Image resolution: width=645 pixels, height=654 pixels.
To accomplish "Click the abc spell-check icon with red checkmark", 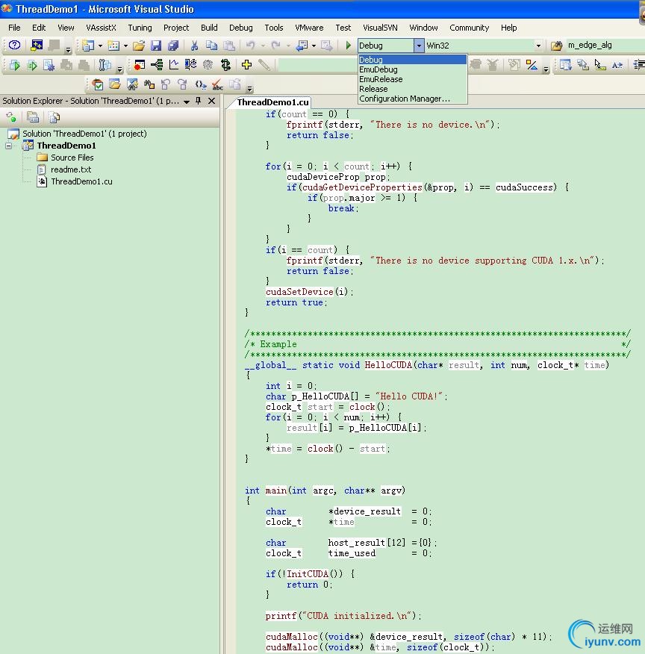I will point(217,84).
